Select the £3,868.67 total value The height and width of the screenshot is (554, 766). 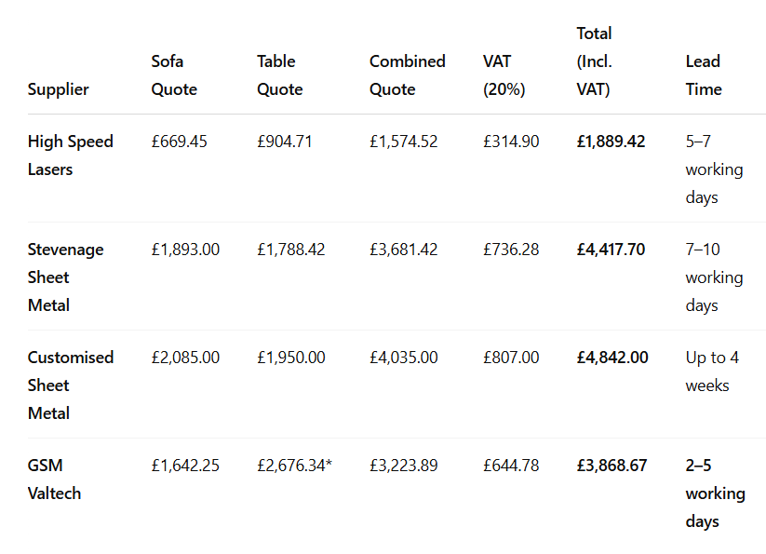612,466
